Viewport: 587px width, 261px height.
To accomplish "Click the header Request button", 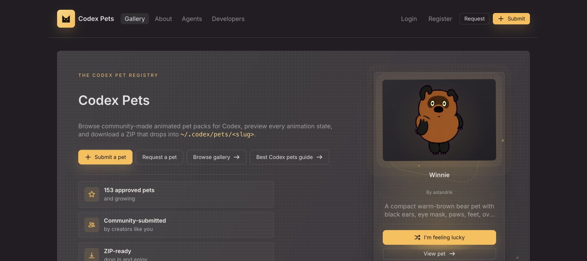I will coord(474,19).
